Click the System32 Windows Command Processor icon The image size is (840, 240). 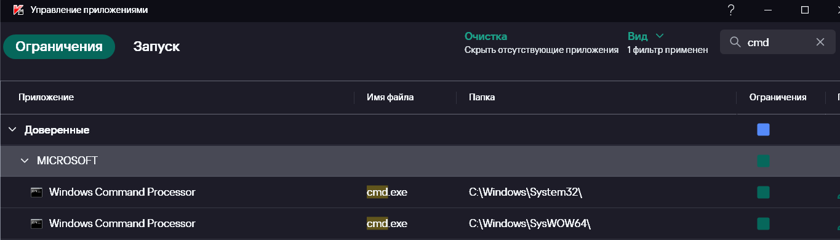[x=36, y=192]
